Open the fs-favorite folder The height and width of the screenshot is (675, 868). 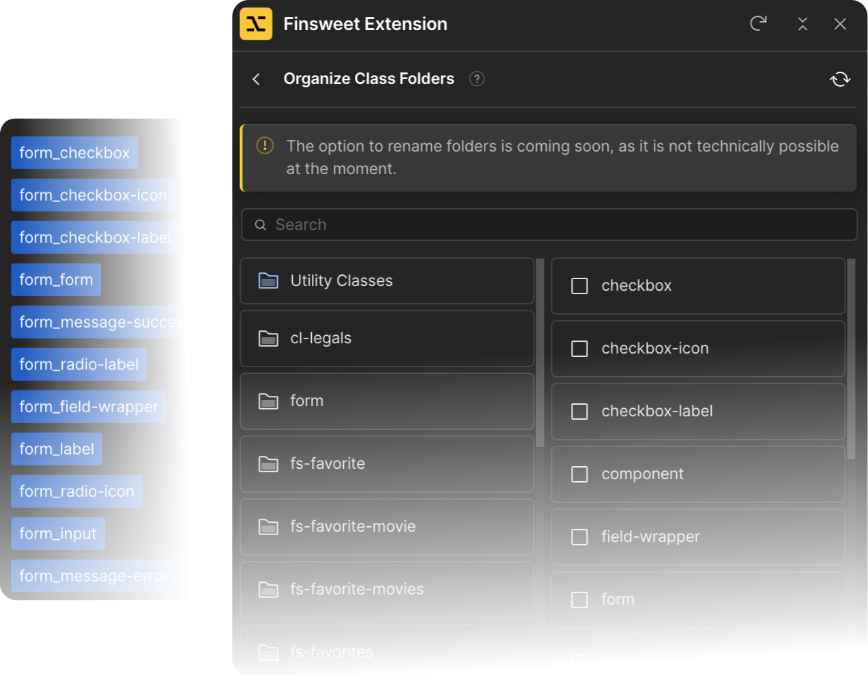[x=387, y=464]
